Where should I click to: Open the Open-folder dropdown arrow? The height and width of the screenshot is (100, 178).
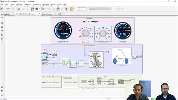(x=11, y=9)
